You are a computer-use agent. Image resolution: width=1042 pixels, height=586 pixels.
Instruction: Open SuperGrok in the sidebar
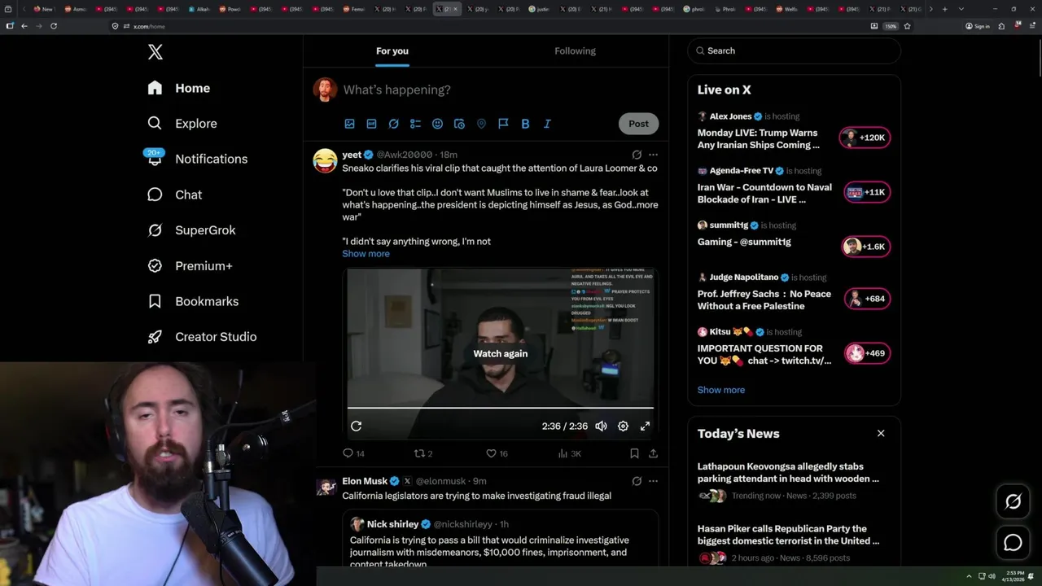(191, 230)
